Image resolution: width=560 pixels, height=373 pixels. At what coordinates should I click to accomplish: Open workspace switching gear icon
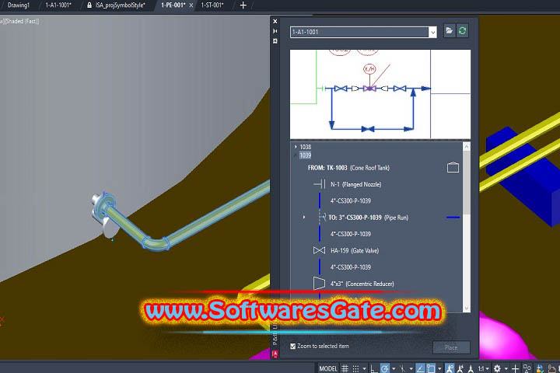pyautogui.click(x=497, y=368)
